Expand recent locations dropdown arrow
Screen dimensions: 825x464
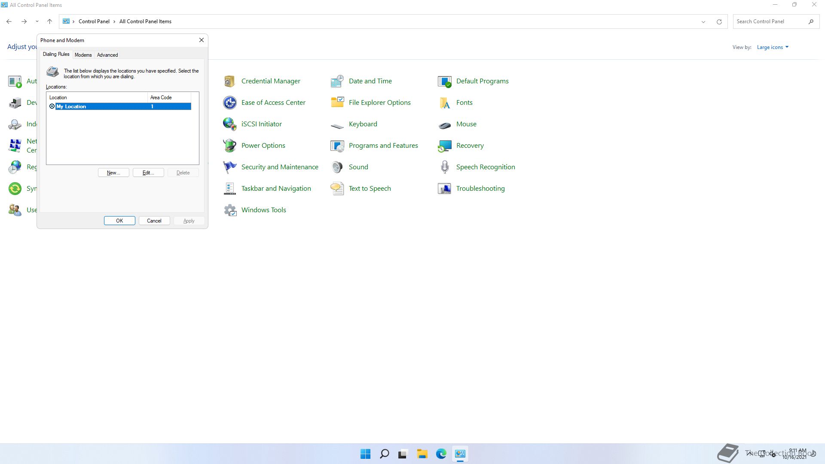37,21
